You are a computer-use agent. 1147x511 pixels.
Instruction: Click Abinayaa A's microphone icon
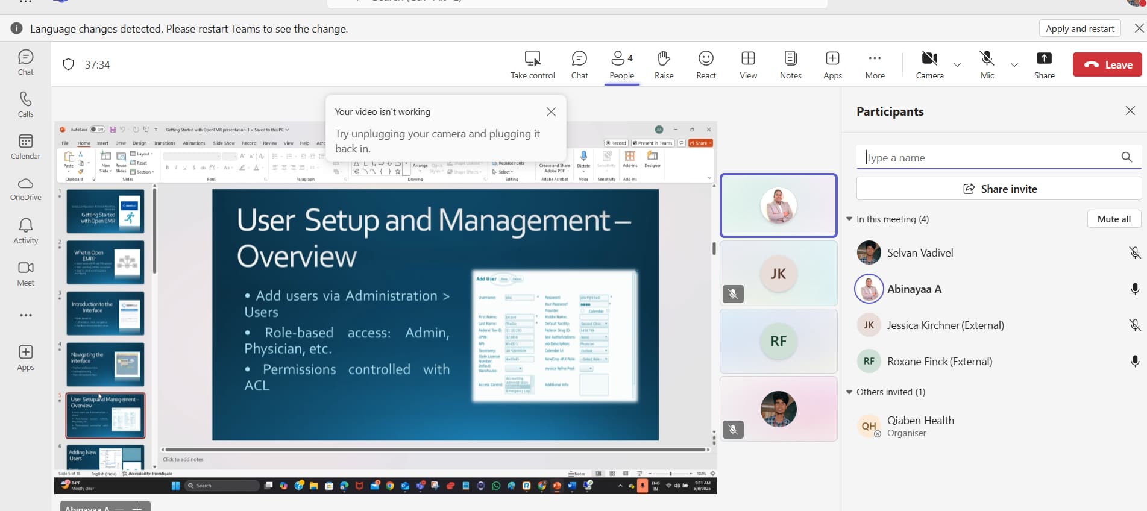click(x=1135, y=289)
